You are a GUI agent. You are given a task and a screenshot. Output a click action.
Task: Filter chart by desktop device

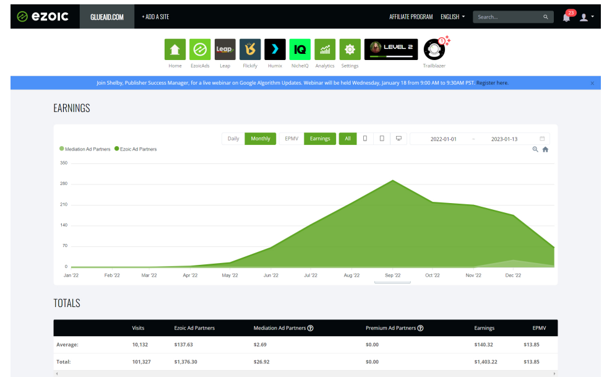pyautogui.click(x=399, y=139)
